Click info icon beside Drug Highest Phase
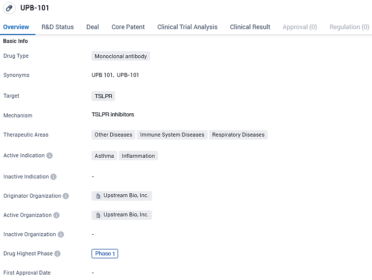The height and width of the screenshot is (280, 372). click(x=58, y=254)
